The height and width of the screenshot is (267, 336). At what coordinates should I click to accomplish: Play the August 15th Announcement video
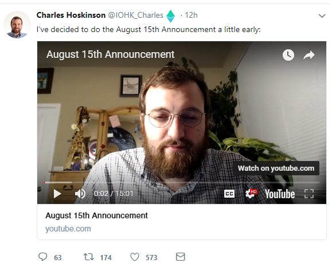click(57, 194)
